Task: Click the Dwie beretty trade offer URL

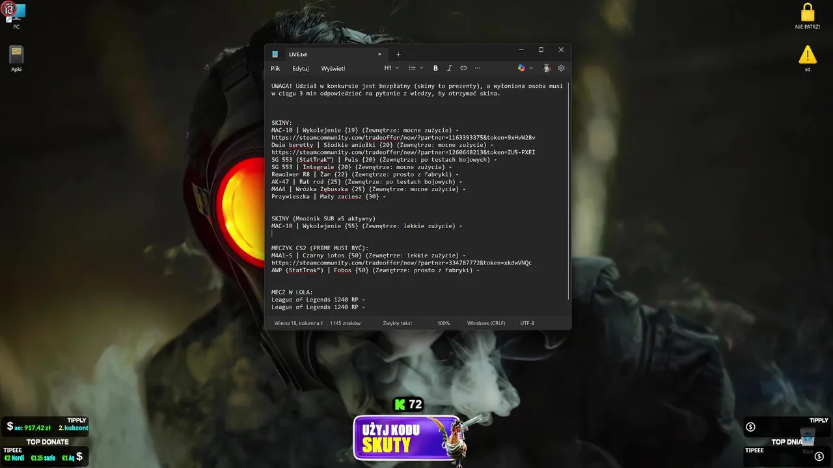Action: (x=403, y=153)
